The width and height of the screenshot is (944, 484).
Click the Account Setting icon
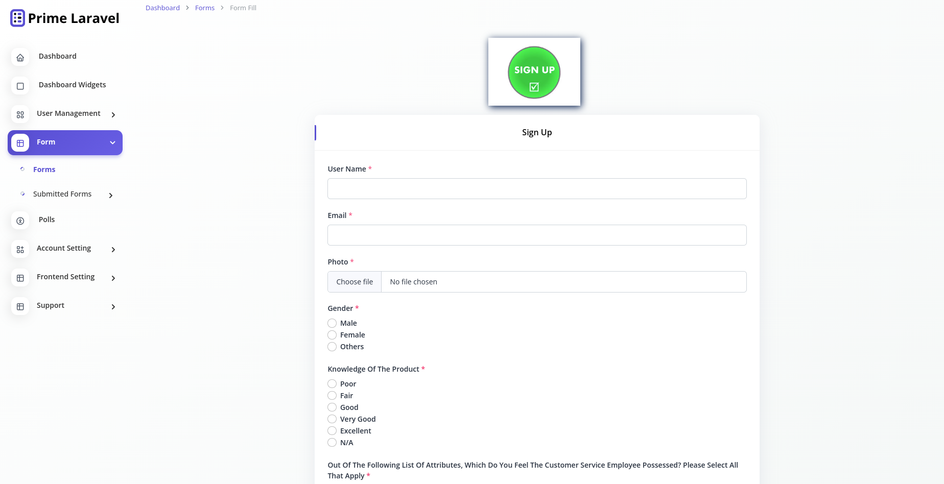[20, 249]
